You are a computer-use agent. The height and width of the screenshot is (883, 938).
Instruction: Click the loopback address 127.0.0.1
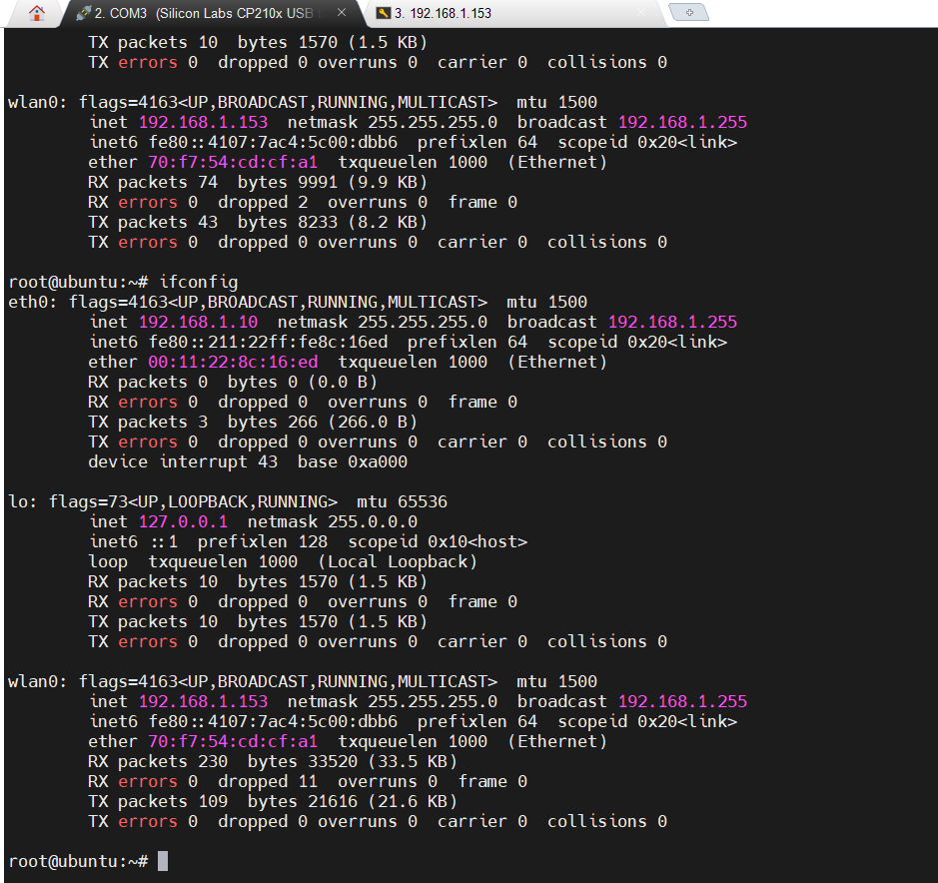click(183, 521)
